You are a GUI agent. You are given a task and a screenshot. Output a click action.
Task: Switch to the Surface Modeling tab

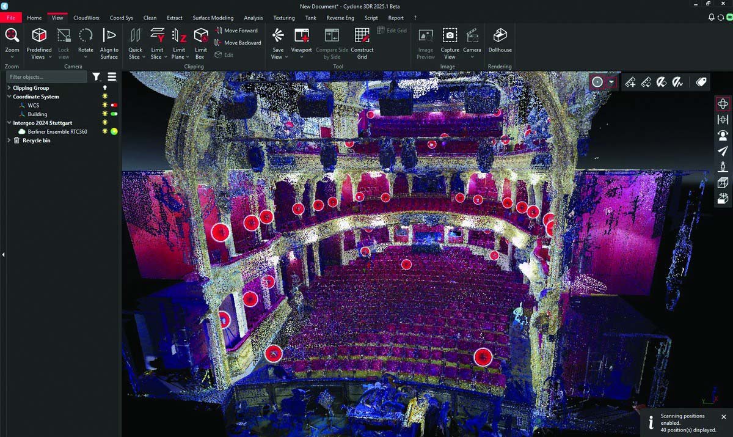(213, 18)
